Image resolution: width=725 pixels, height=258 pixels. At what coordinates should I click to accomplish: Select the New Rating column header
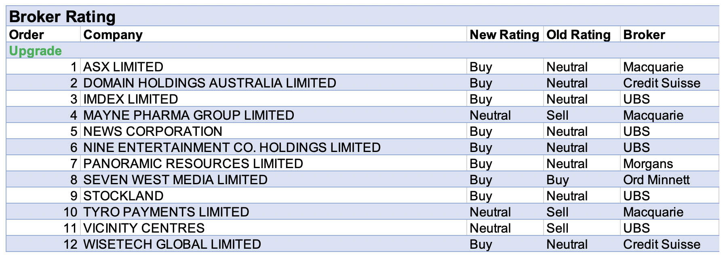coord(504,35)
